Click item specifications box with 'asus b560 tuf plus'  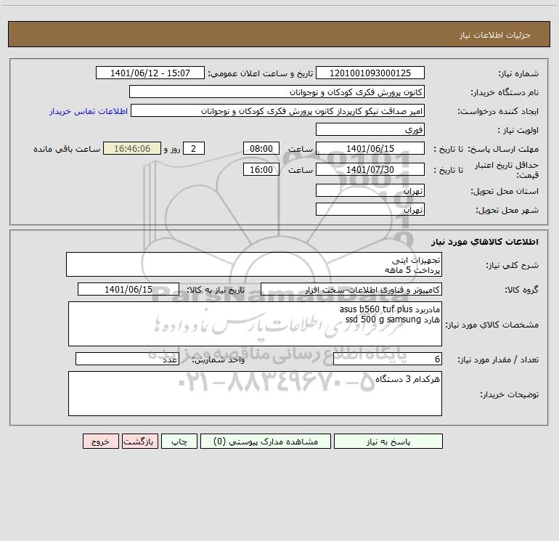tap(255, 324)
